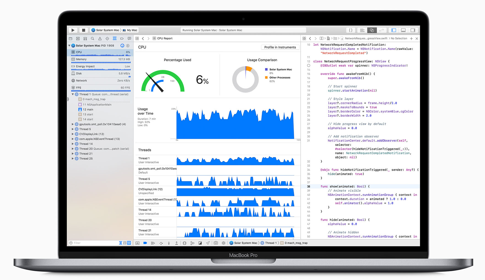This screenshot has height=280, width=485.
Task: Expand gputools.smt_poll thread in navigator
Action: coord(73,124)
